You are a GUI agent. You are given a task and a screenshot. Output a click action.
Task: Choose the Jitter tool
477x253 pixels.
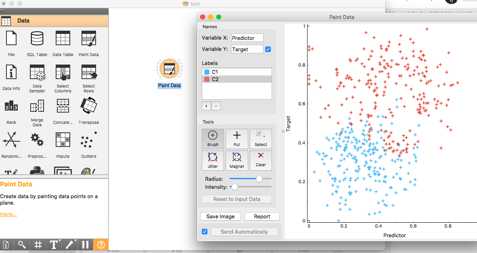point(213,161)
